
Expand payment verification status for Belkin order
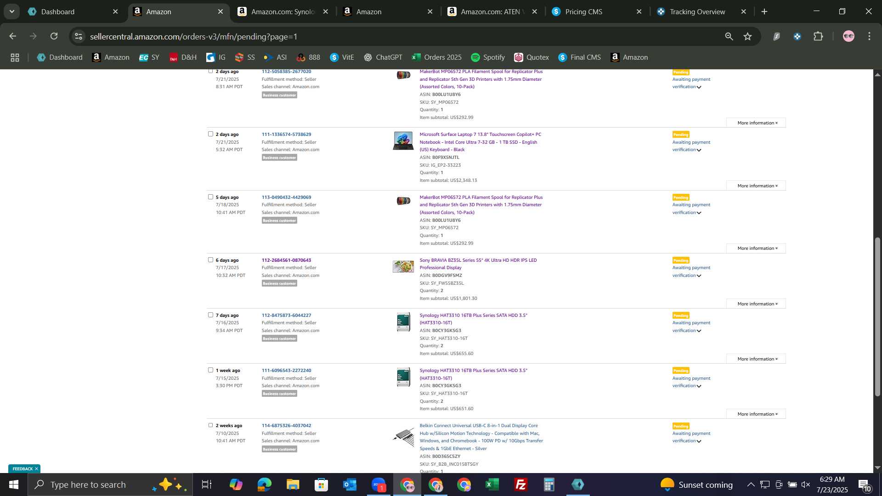(x=699, y=441)
